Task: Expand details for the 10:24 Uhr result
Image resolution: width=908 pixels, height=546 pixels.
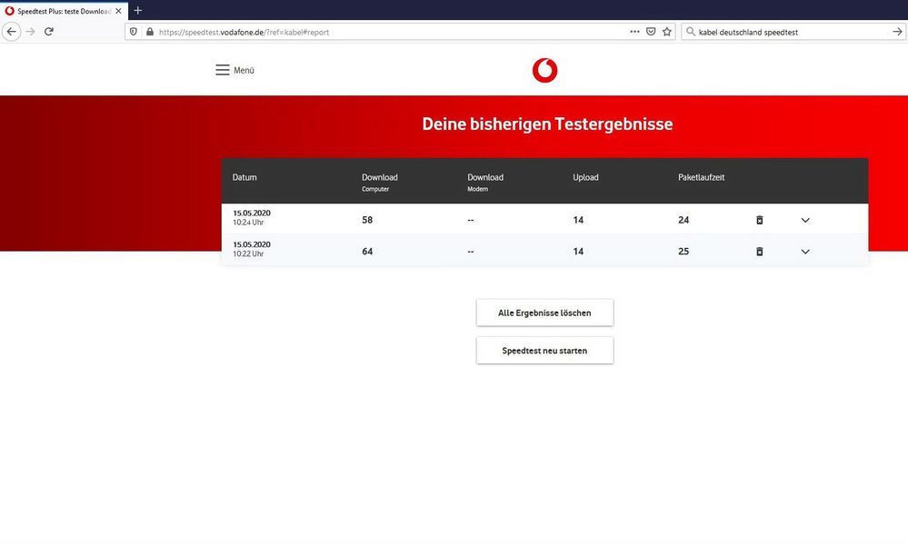Action: pos(804,219)
